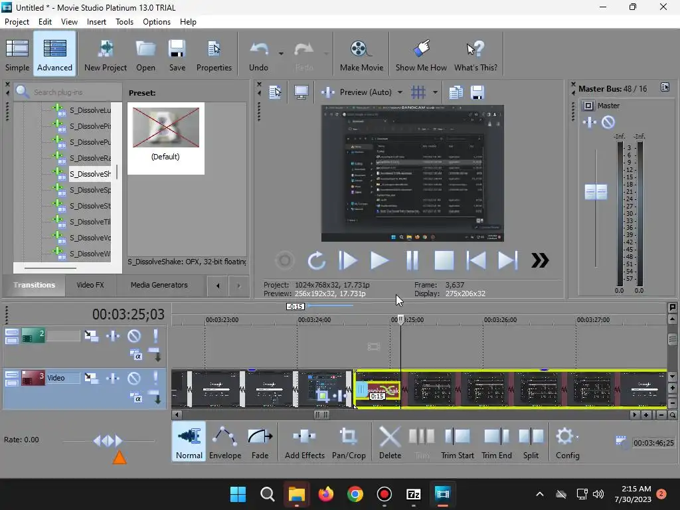The width and height of the screenshot is (680, 510).
Task: Pause playback
Action: 412,260
